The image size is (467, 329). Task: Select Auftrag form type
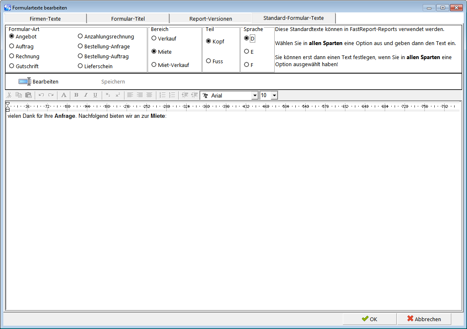tap(22, 46)
